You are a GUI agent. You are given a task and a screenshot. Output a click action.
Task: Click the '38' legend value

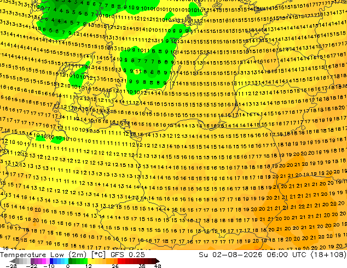(x=142, y=266)
